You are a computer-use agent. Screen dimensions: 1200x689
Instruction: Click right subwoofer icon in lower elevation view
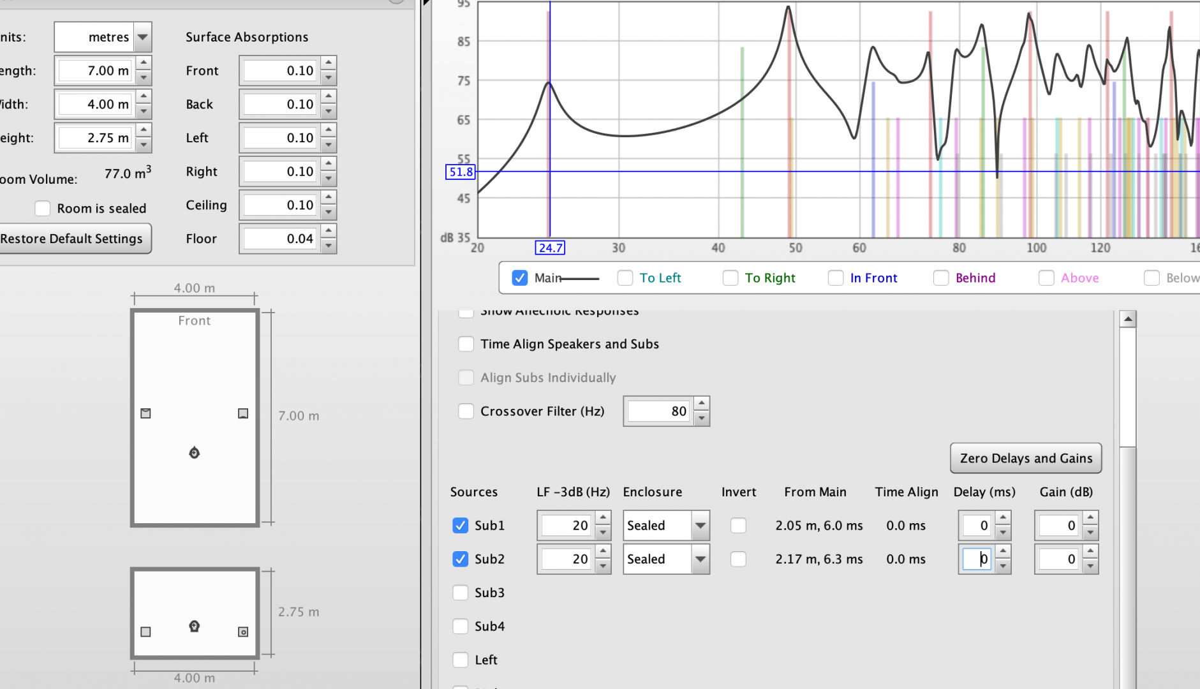(243, 632)
